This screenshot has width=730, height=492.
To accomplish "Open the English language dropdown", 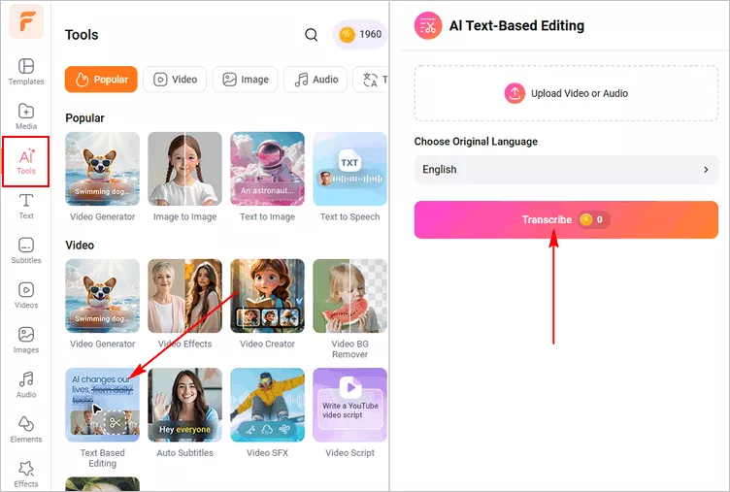I will pyautogui.click(x=566, y=170).
